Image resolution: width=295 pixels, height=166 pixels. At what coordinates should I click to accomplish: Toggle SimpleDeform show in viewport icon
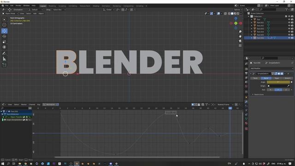(x=279, y=74)
